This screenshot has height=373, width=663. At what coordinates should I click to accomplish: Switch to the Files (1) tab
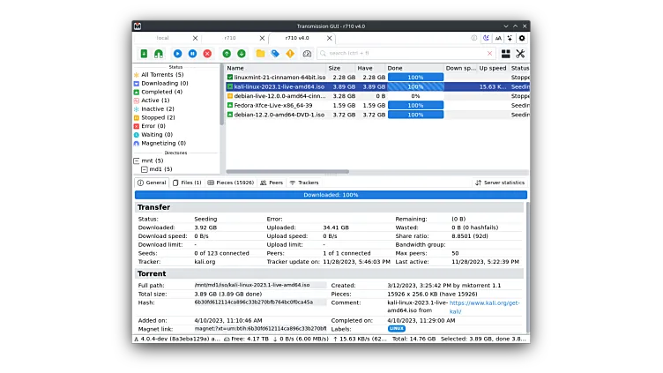pos(187,183)
